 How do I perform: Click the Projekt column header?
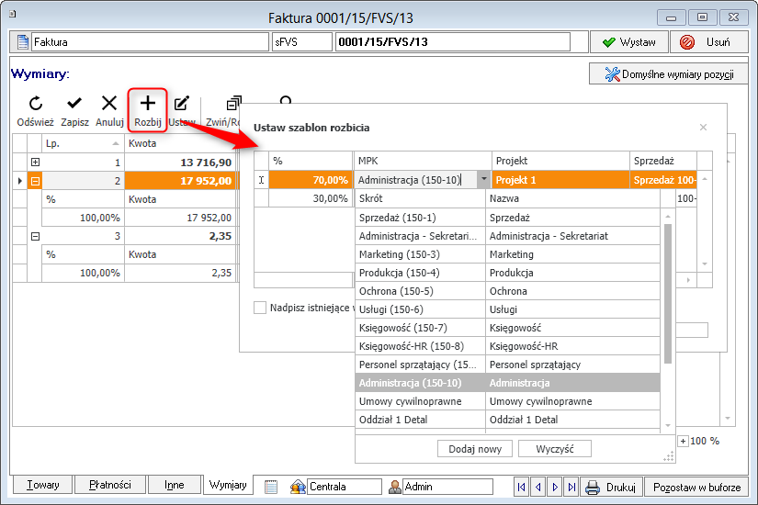(x=560, y=161)
